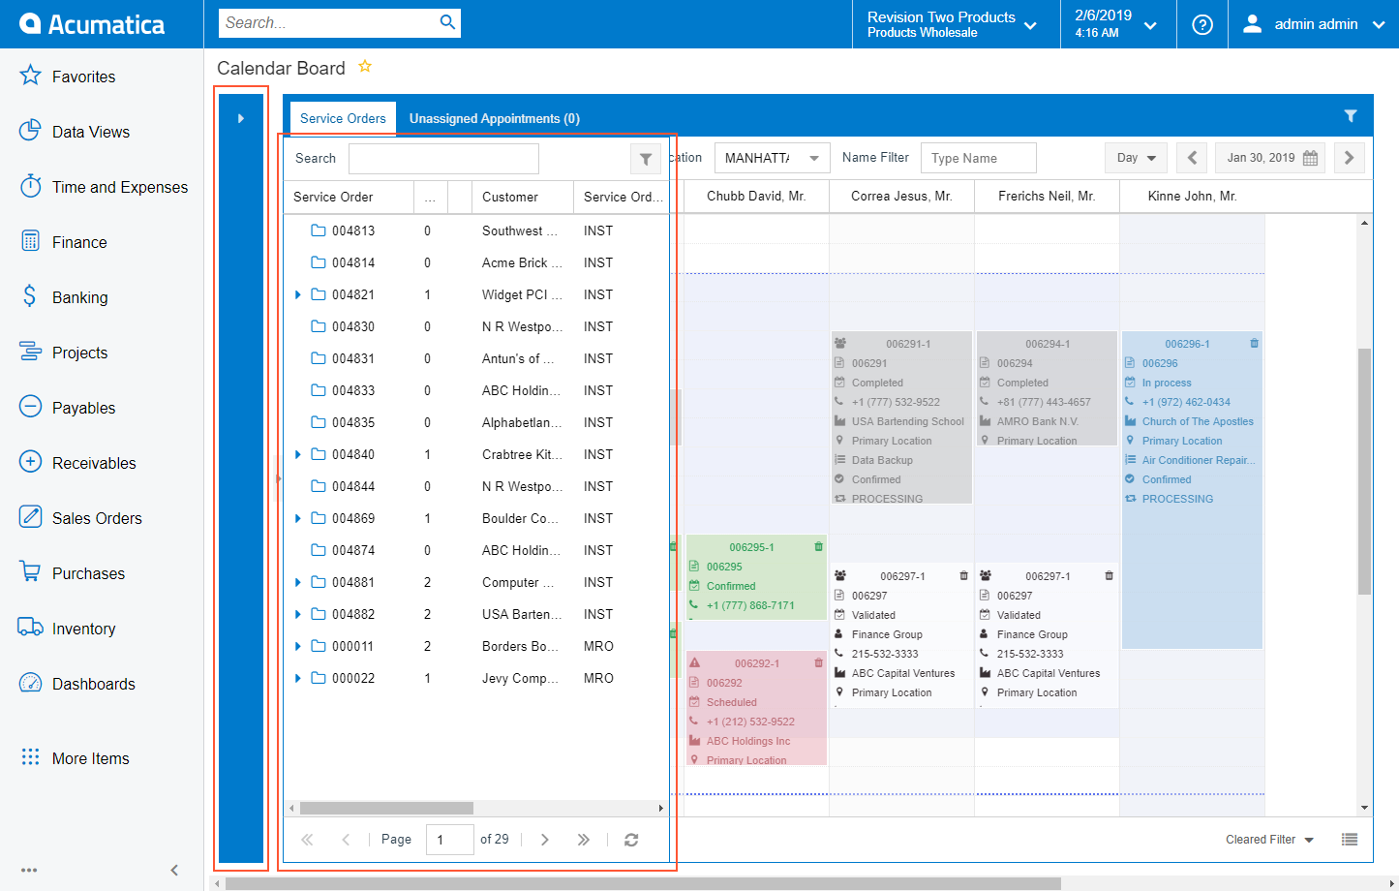Image resolution: width=1399 pixels, height=891 pixels.
Task: Refresh the service orders list
Action: coord(631,840)
